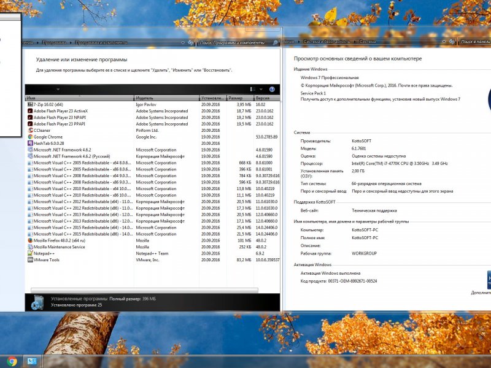The width and height of the screenshot is (491, 368).
Task: Open Техническая поддержка website link
Action: coord(374,210)
